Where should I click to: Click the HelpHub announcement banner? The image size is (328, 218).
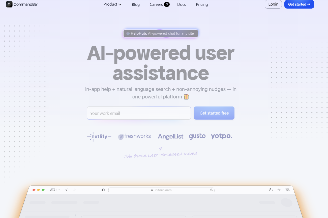pyautogui.click(x=161, y=33)
